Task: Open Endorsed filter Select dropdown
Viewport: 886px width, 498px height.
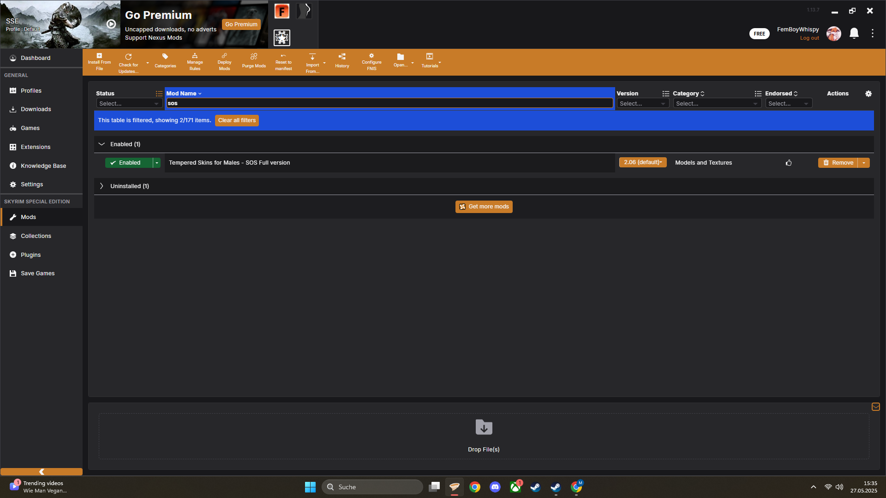Action: pyautogui.click(x=789, y=104)
